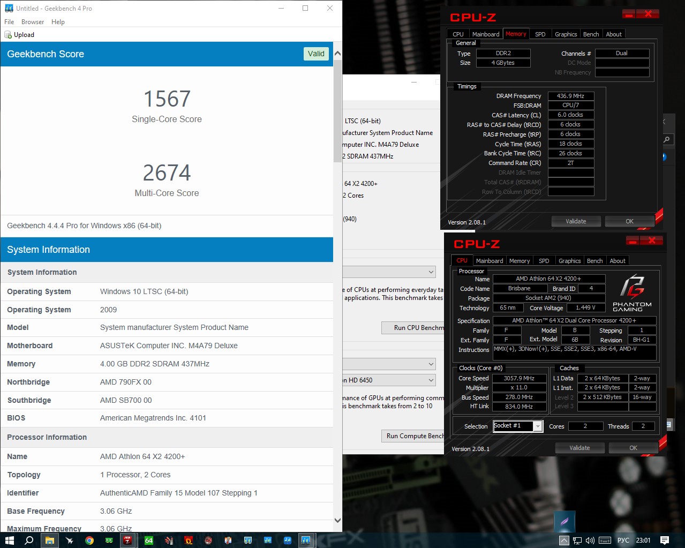Open the Graphics tab in upper CPU-Z window

[566, 34]
